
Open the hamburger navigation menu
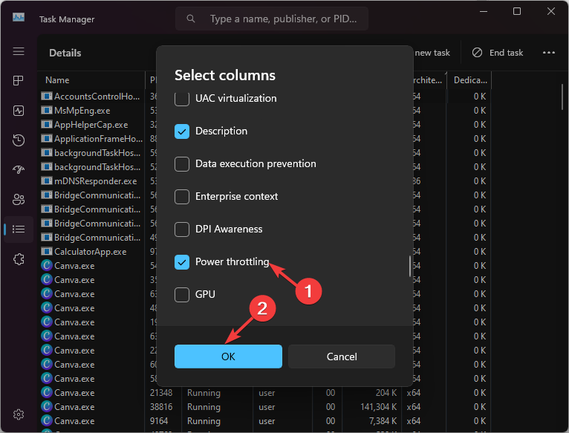(x=19, y=51)
